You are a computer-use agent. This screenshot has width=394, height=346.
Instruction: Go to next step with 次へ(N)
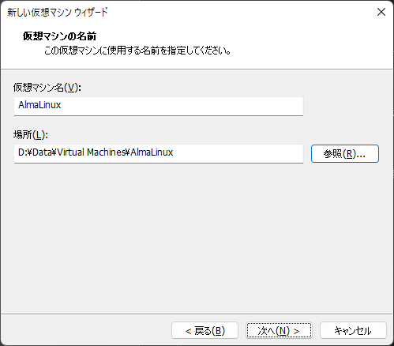pyautogui.click(x=279, y=330)
